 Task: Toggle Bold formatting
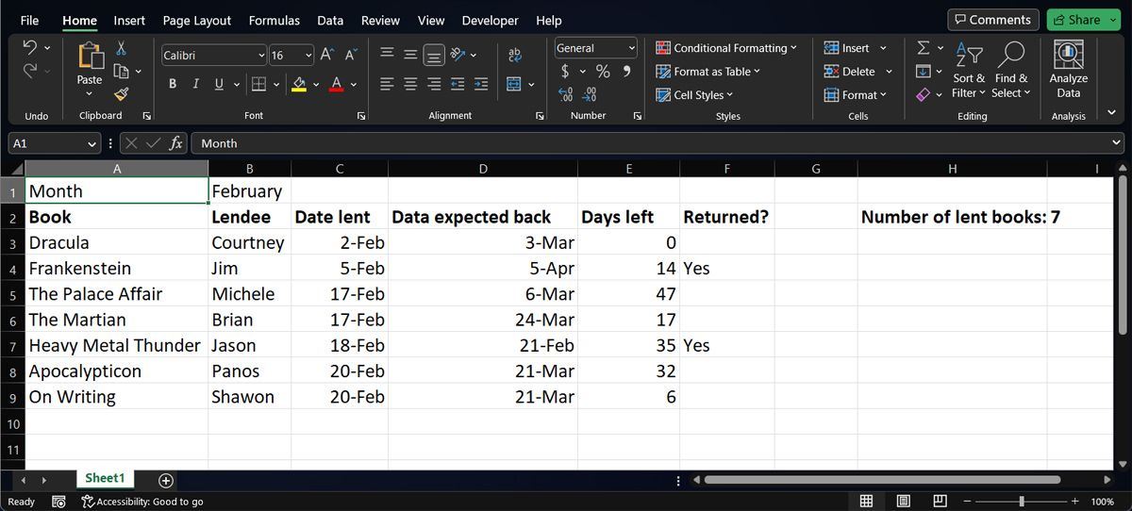173,84
